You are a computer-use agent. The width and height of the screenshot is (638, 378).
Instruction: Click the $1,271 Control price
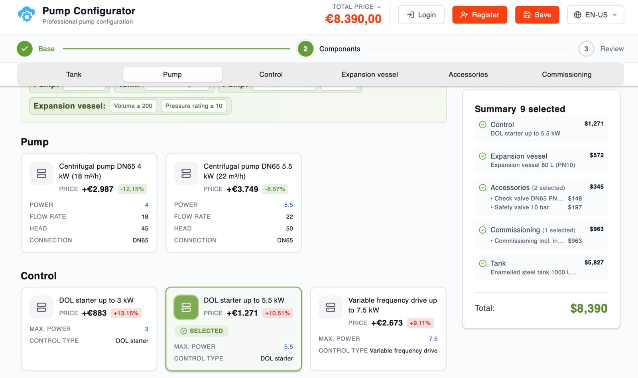point(594,124)
